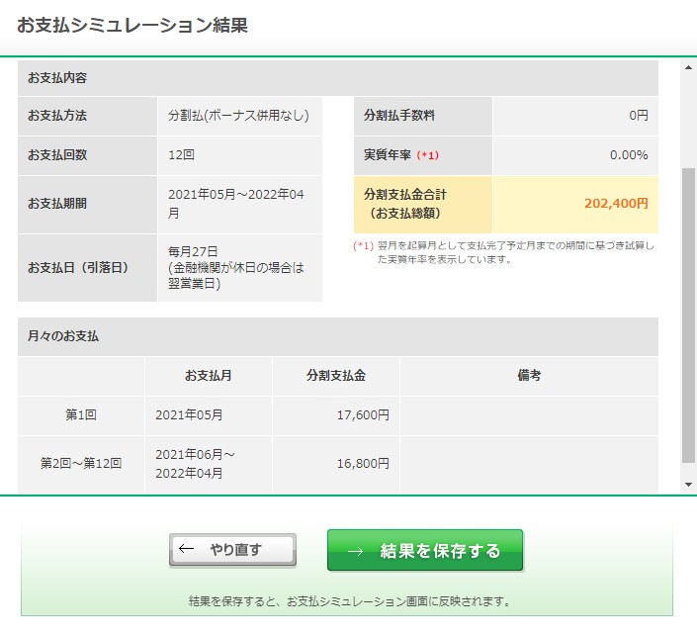Click the left arrow icon on やり直す
This screenshot has height=635, width=697.
click(186, 549)
